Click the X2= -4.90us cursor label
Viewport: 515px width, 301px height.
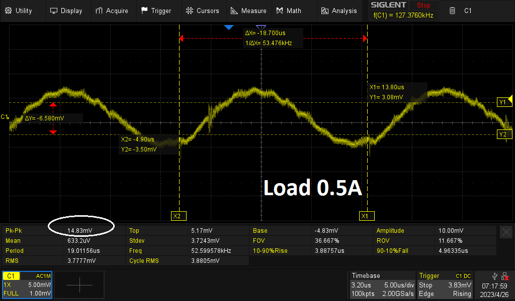[138, 139]
